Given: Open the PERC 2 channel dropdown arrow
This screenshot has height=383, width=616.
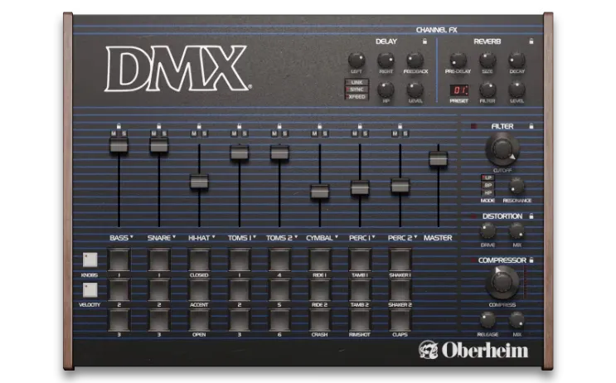Looking at the screenshot, I should pos(415,237).
